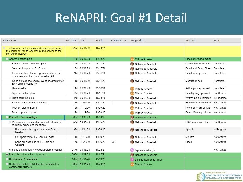This screenshot has width=243, height=182.
Task: Expand Plan 2 board meetings for year 1
Action: [7, 154]
